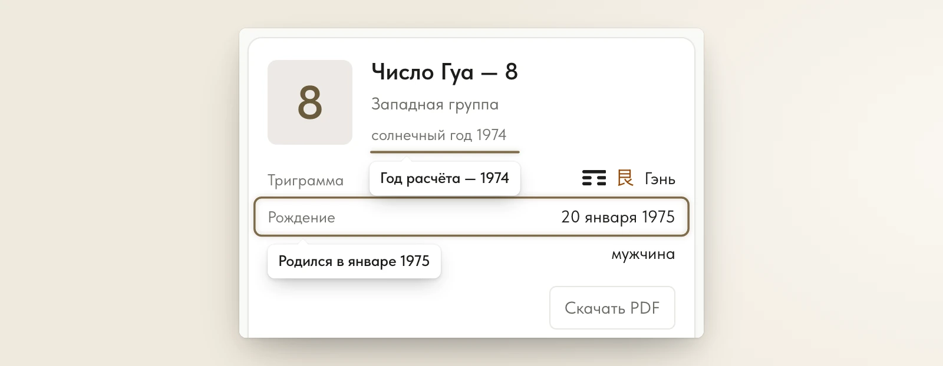The height and width of the screenshot is (366, 943).
Task: Click the Родился в январе 1975 tooltip
Action: click(x=354, y=261)
